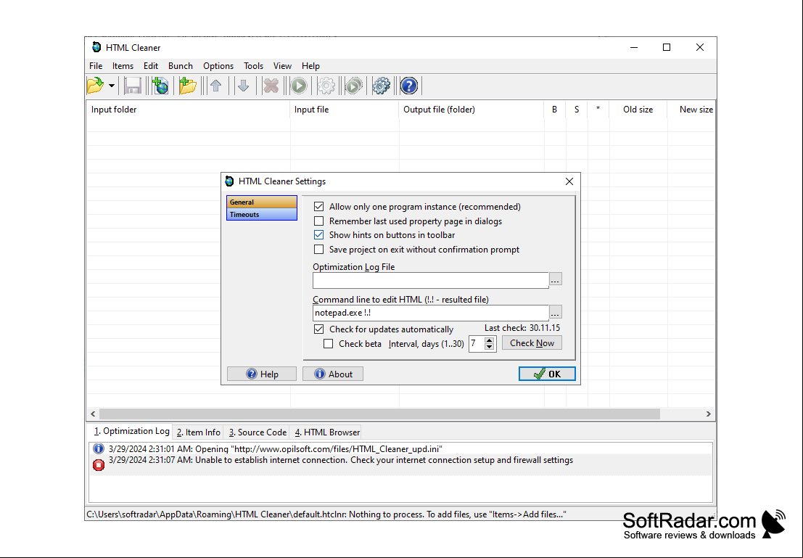
Task: Click horizontal scrollbar left arrow
Action: [x=93, y=414]
